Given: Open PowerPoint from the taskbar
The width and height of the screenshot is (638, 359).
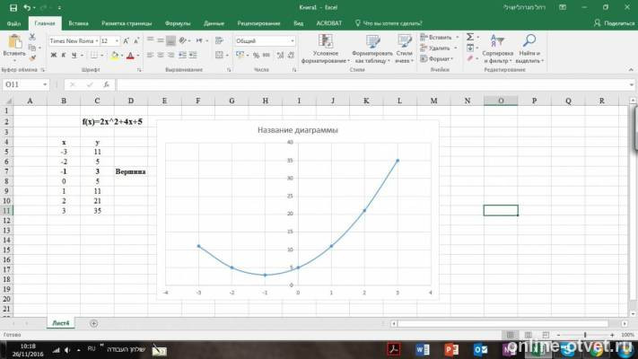Looking at the screenshot, I should pos(451,349).
